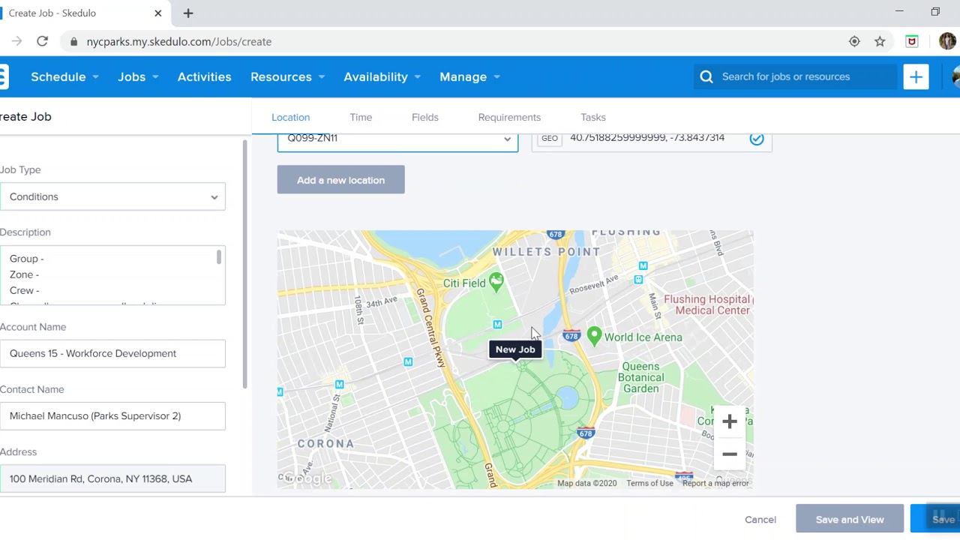Open the browser profile avatar

[x=946, y=42]
